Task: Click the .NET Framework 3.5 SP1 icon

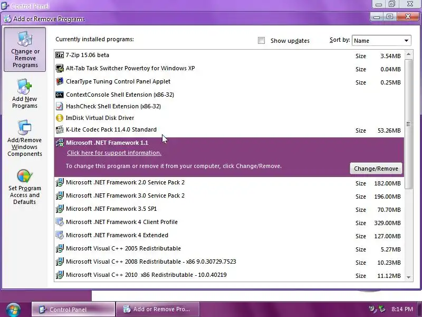Action: (60, 209)
